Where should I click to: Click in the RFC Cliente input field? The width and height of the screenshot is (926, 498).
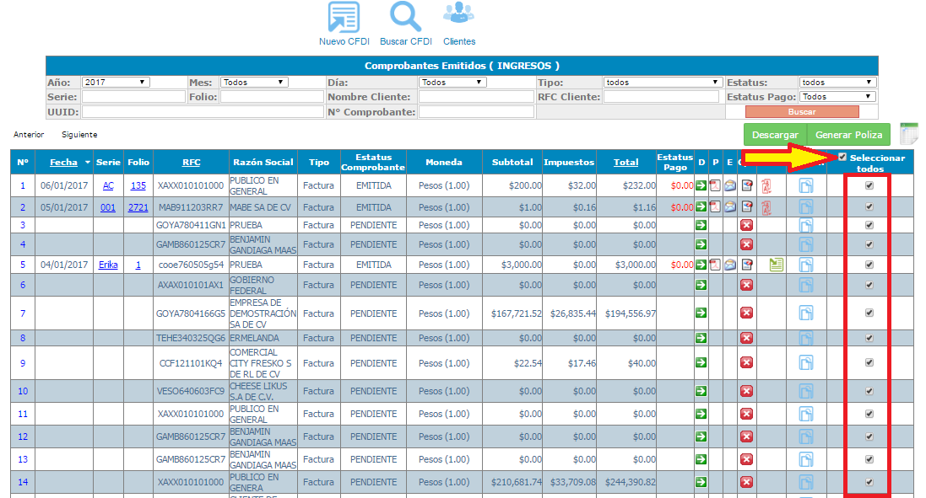tap(662, 97)
